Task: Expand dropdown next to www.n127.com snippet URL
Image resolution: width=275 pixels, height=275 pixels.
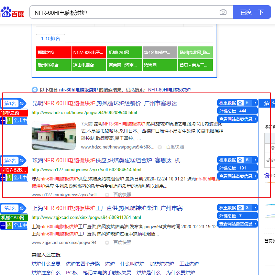Action: pos(107,195)
